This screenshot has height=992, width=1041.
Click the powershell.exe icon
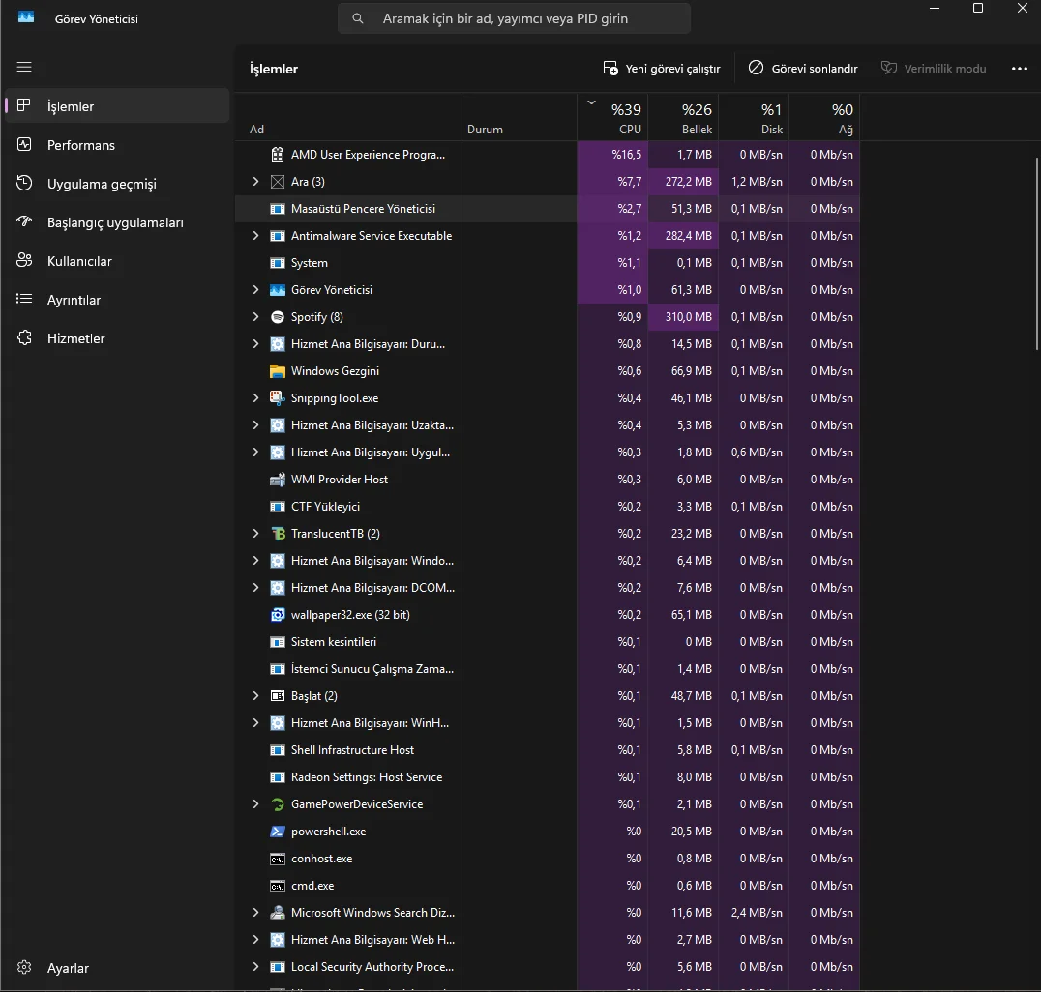(x=278, y=832)
